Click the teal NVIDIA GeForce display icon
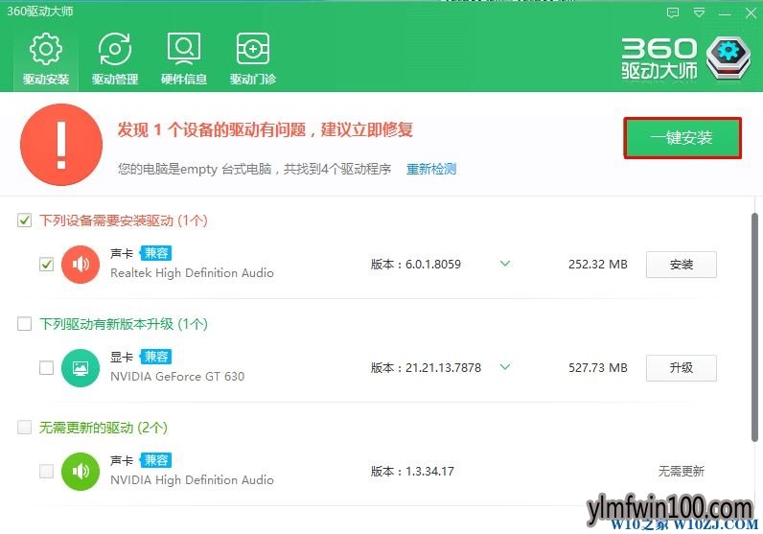This screenshot has height=534, width=763. click(x=81, y=368)
